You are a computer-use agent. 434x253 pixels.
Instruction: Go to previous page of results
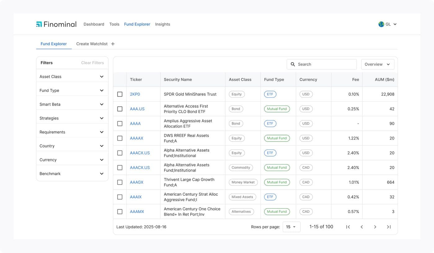pos(361,227)
